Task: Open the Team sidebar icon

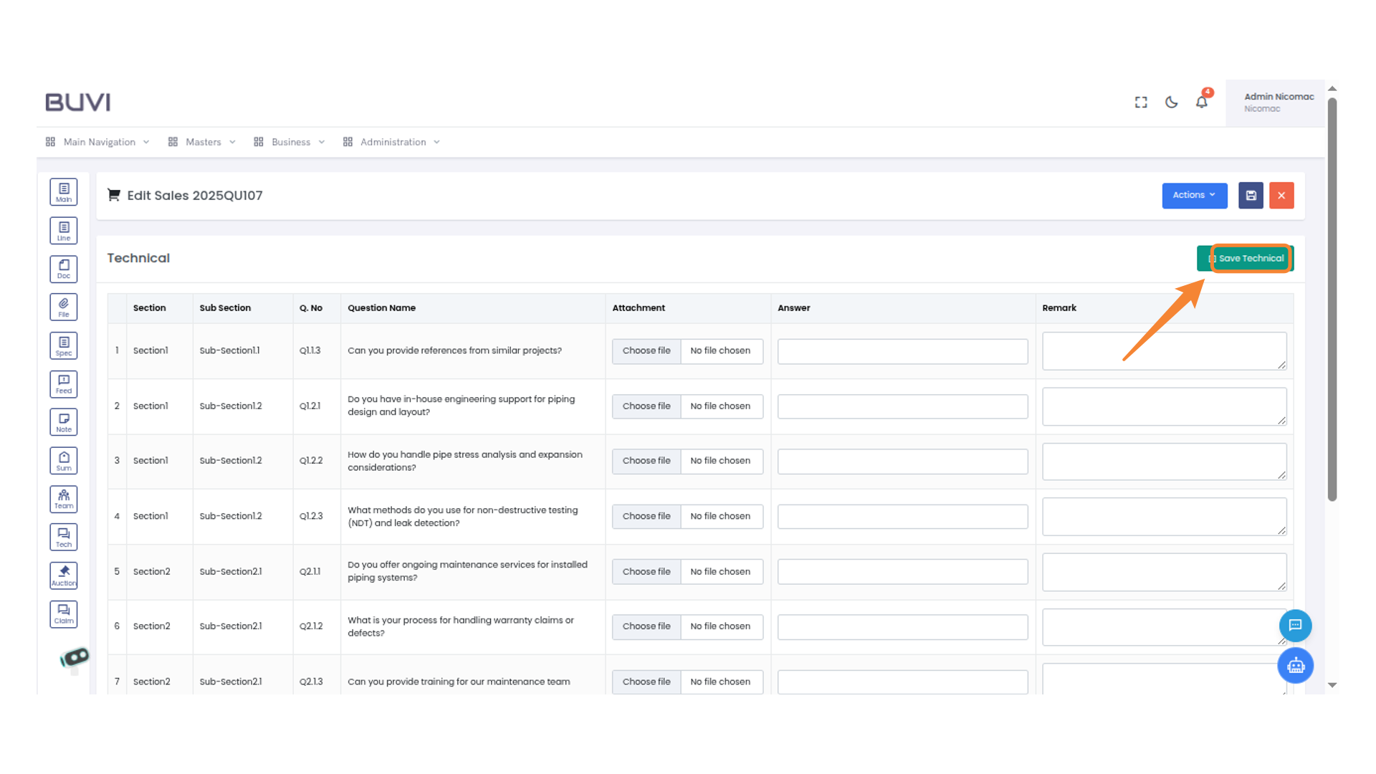Action: [64, 499]
